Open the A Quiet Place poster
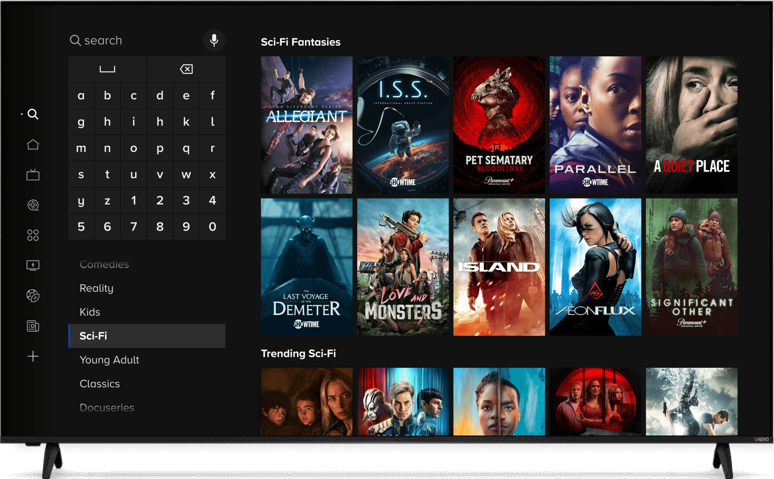 point(692,125)
